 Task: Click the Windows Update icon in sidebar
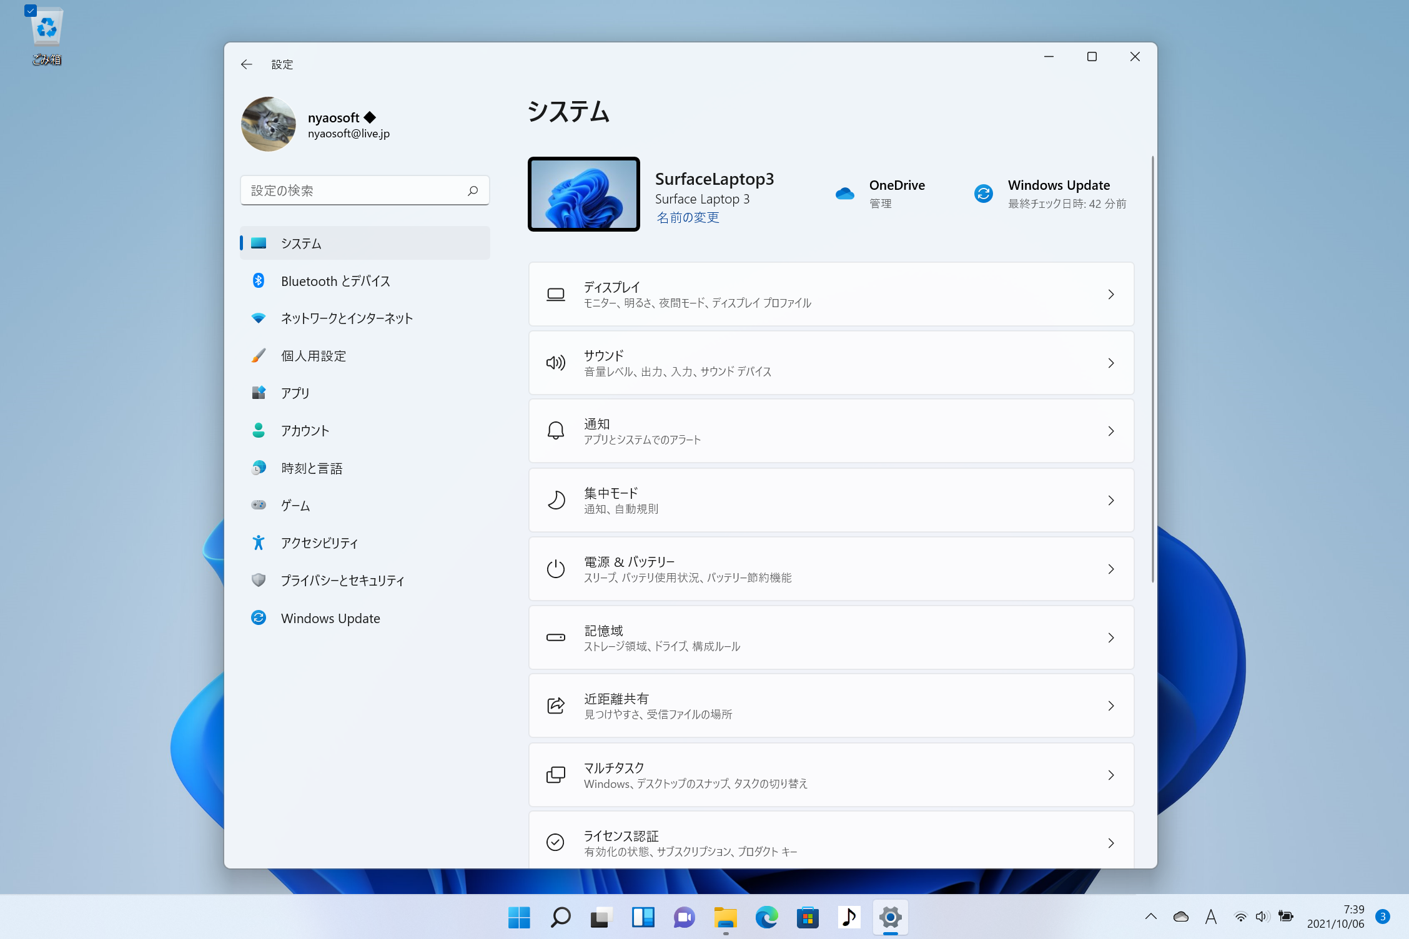[259, 617]
